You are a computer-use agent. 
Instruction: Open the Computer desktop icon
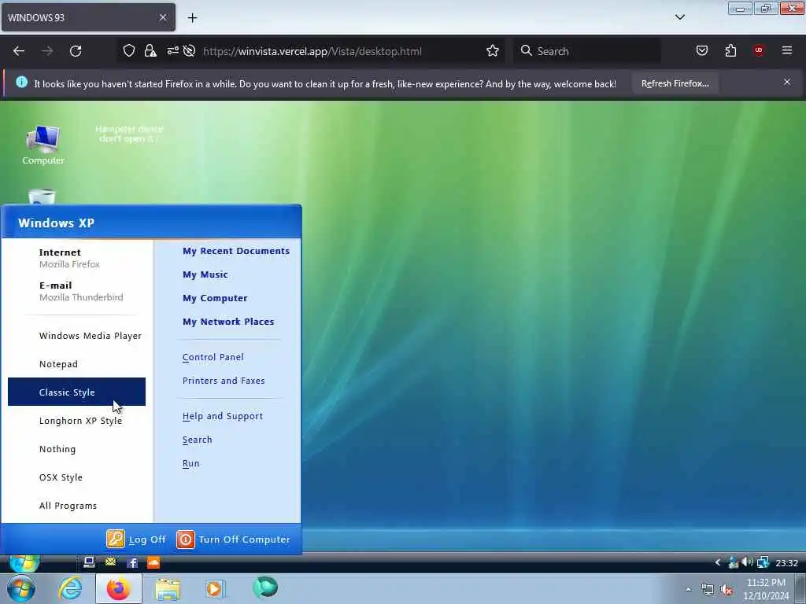coord(43,145)
